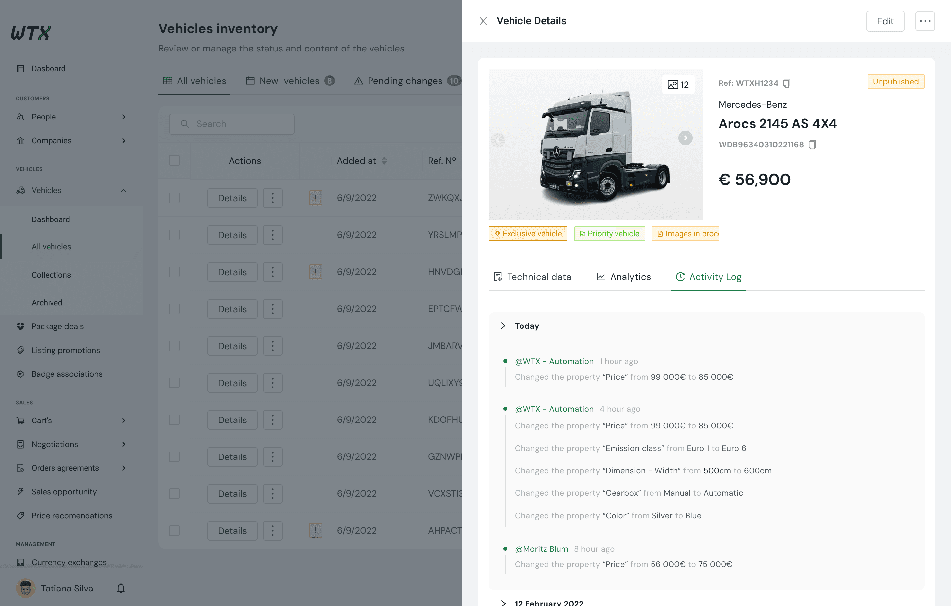Open Details for the ZWKQX row
The height and width of the screenshot is (606, 951).
point(232,198)
